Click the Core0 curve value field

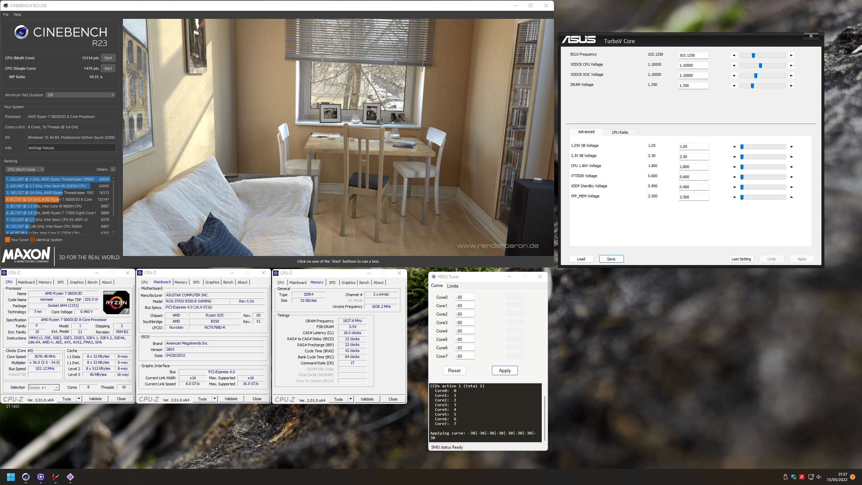464,297
